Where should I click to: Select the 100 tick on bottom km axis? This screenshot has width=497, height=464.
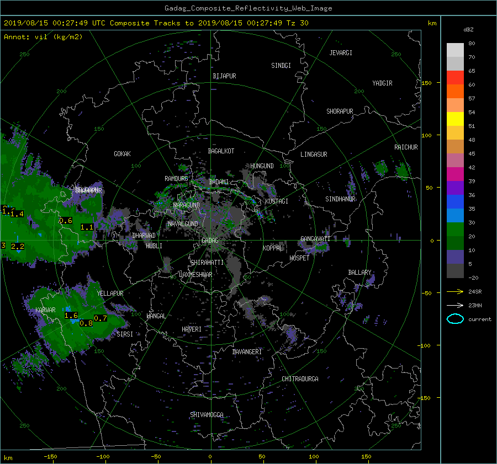coord(314,457)
